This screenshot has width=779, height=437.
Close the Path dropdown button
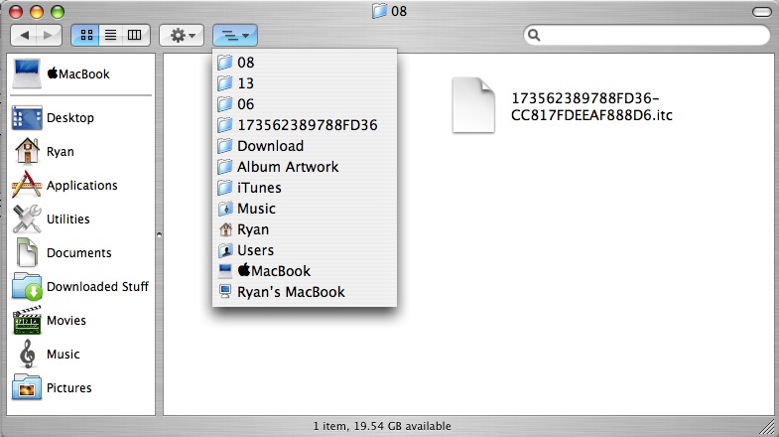pyautogui.click(x=235, y=35)
